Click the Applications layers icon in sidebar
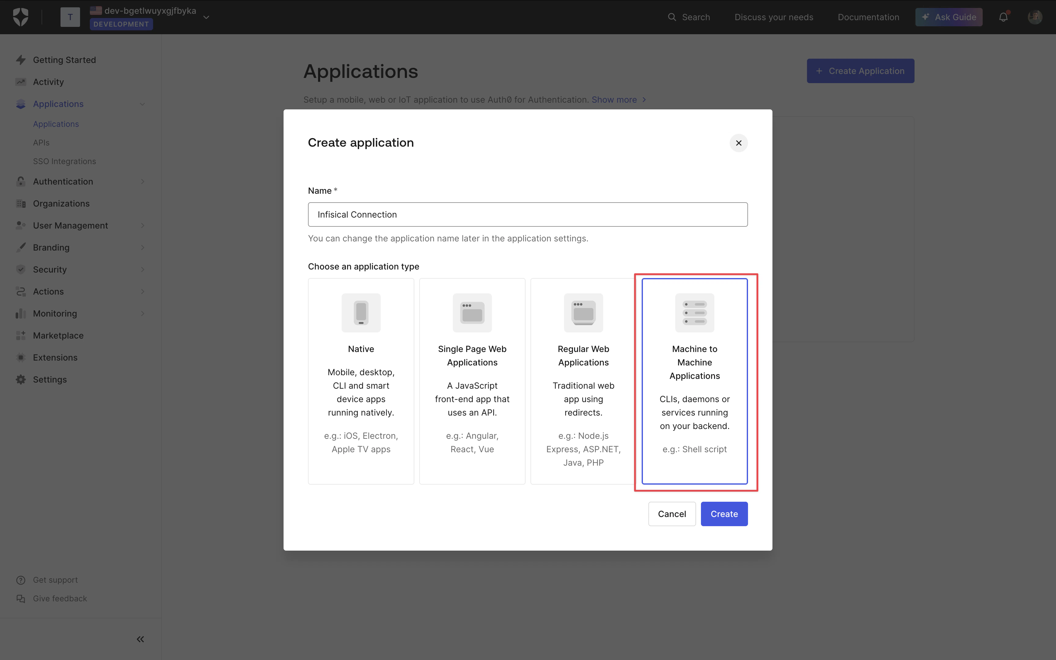This screenshot has width=1056, height=660. click(x=20, y=104)
